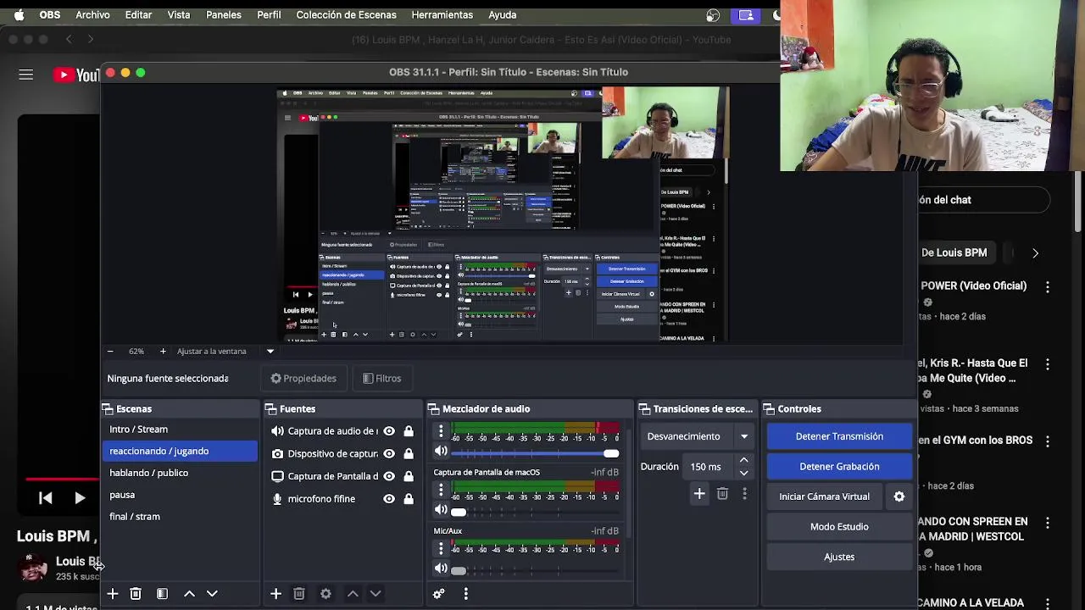Viewport: 1085px width, 610px height.
Task: Open preview scaling dropdown arrow
Action: pyautogui.click(x=270, y=351)
